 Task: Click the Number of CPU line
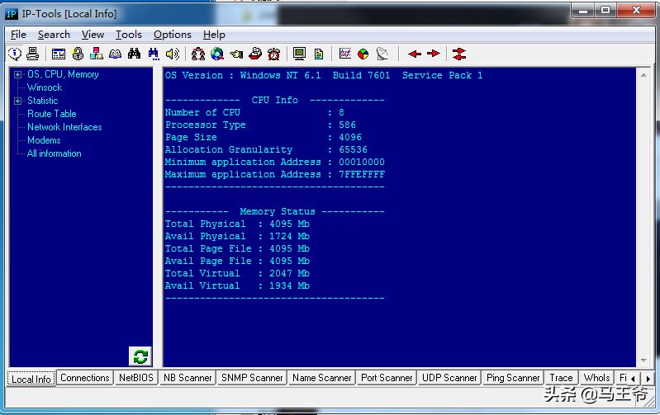click(254, 112)
